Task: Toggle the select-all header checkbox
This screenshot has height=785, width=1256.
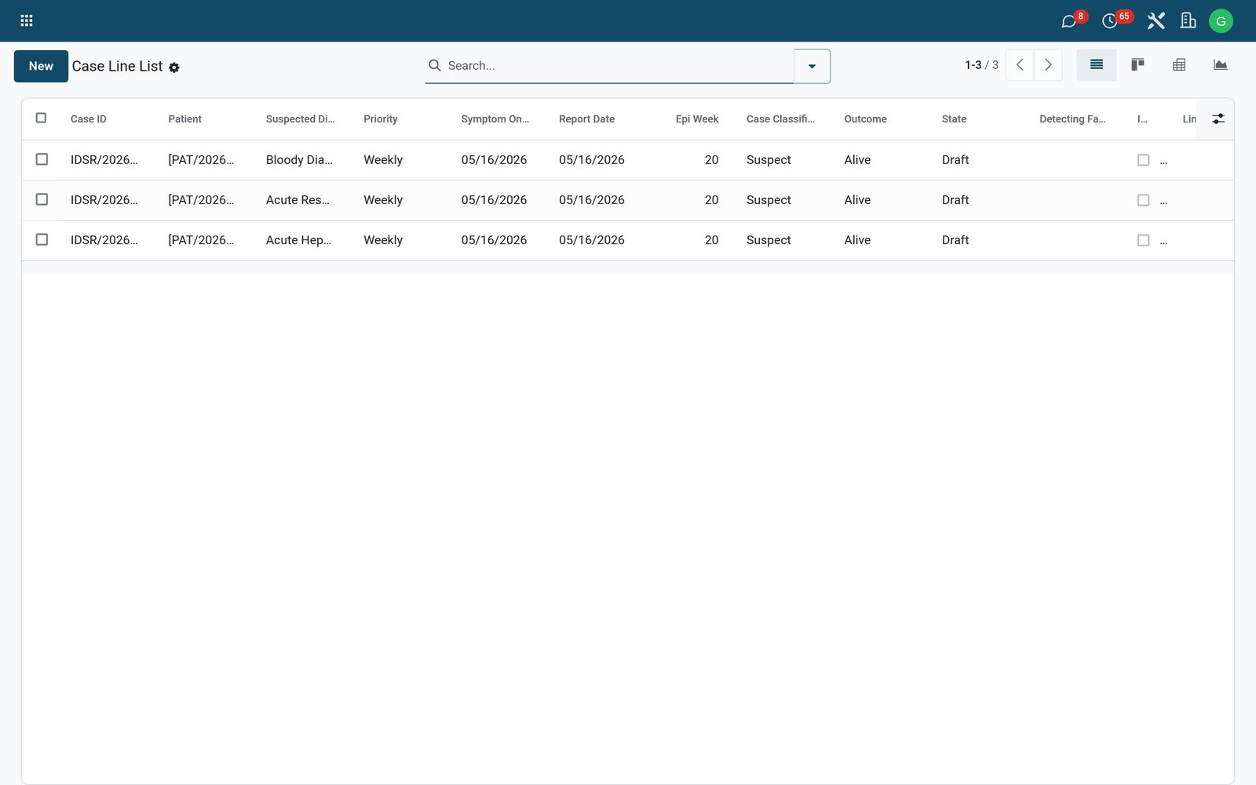Action: 42,119
